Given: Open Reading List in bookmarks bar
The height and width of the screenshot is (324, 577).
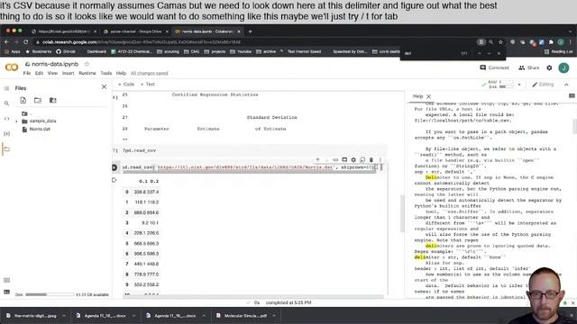Looking at the screenshot, I should [559, 52].
